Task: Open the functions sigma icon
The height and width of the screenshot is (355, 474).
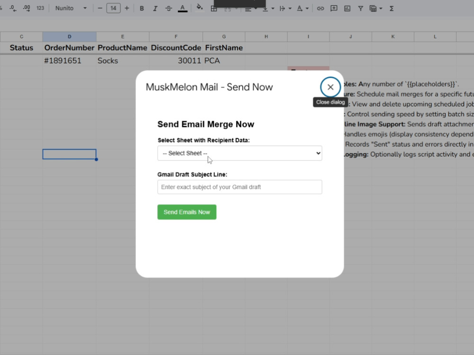Action: point(392,9)
